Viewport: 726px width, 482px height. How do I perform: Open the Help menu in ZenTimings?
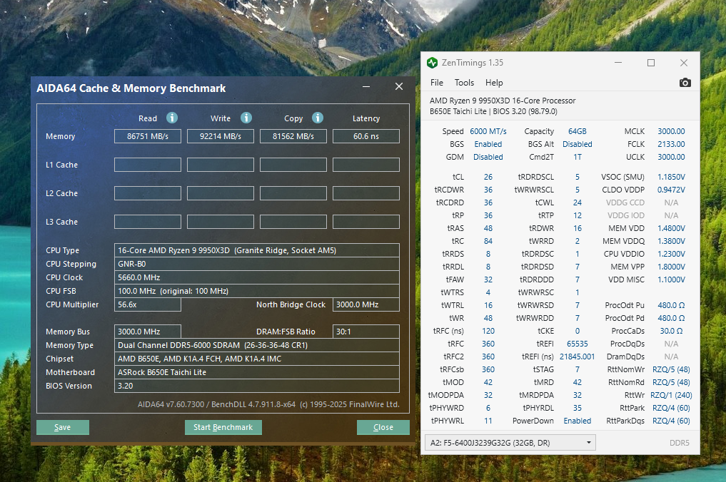[x=493, y=83]
